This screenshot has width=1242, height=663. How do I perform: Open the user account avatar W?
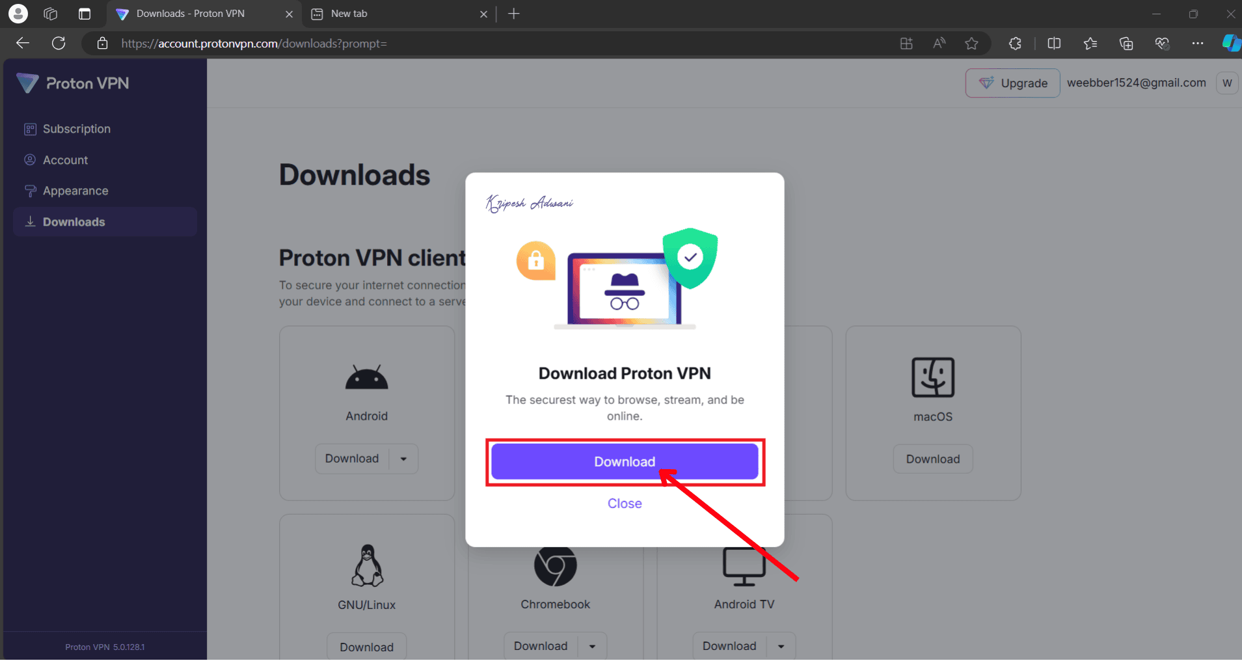point(1227,83)
